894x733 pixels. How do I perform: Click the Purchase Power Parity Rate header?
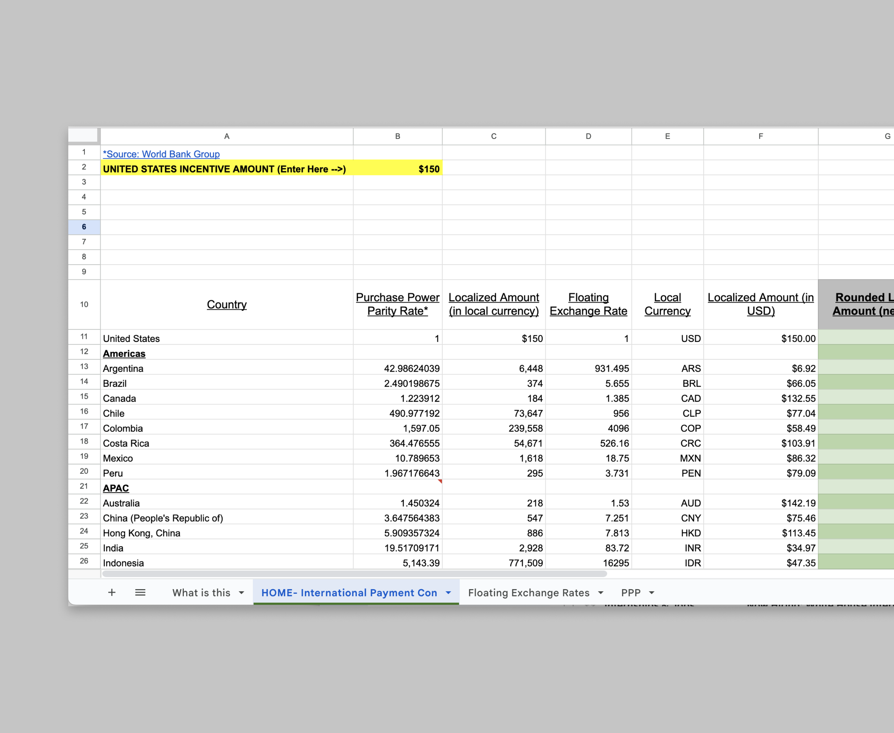(x=398, y=304)
